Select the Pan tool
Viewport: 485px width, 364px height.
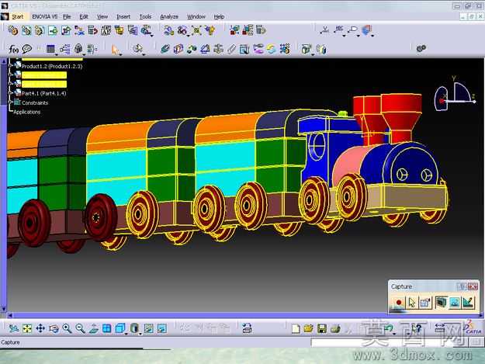point(40,328)
